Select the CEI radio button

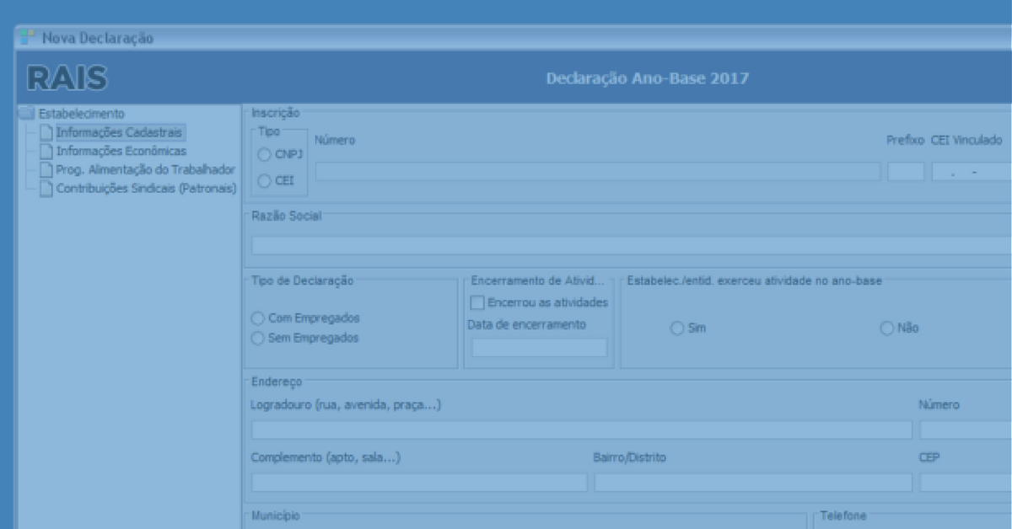point(264,180)
